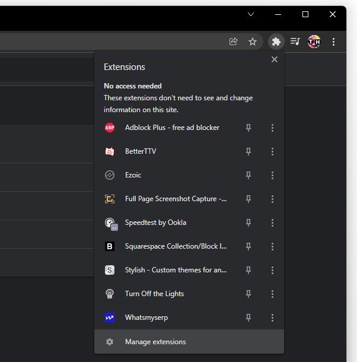Open more actions for Ezoic
357x362 pixels.
272,175
